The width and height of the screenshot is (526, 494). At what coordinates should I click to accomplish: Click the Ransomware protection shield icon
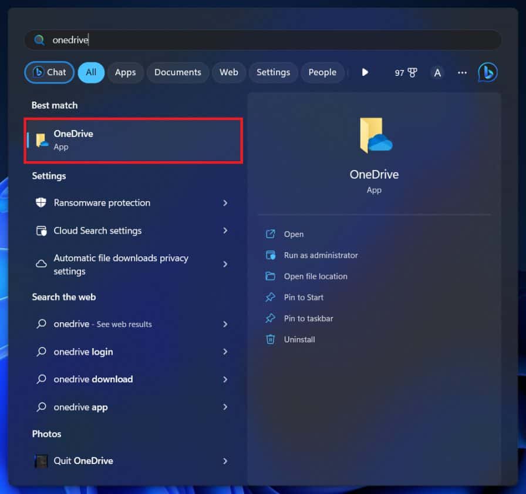pos(41,202)
